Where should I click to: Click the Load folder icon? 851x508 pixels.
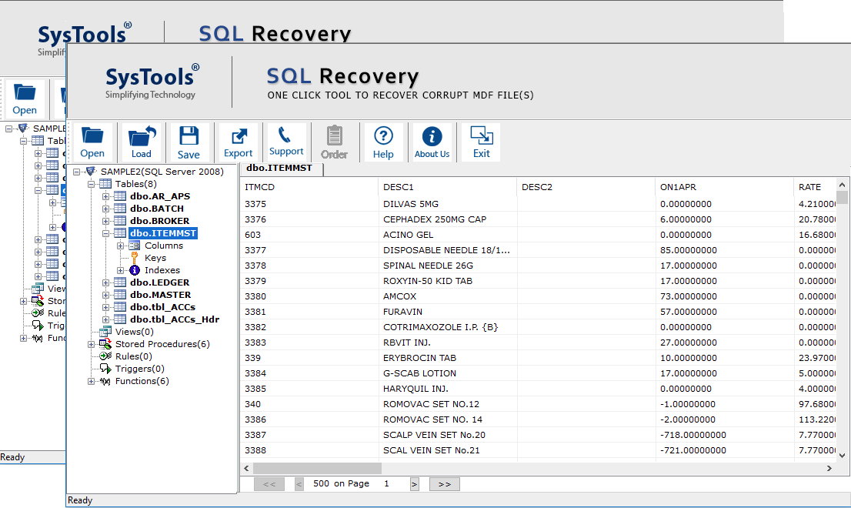click(x=142, y=136)
